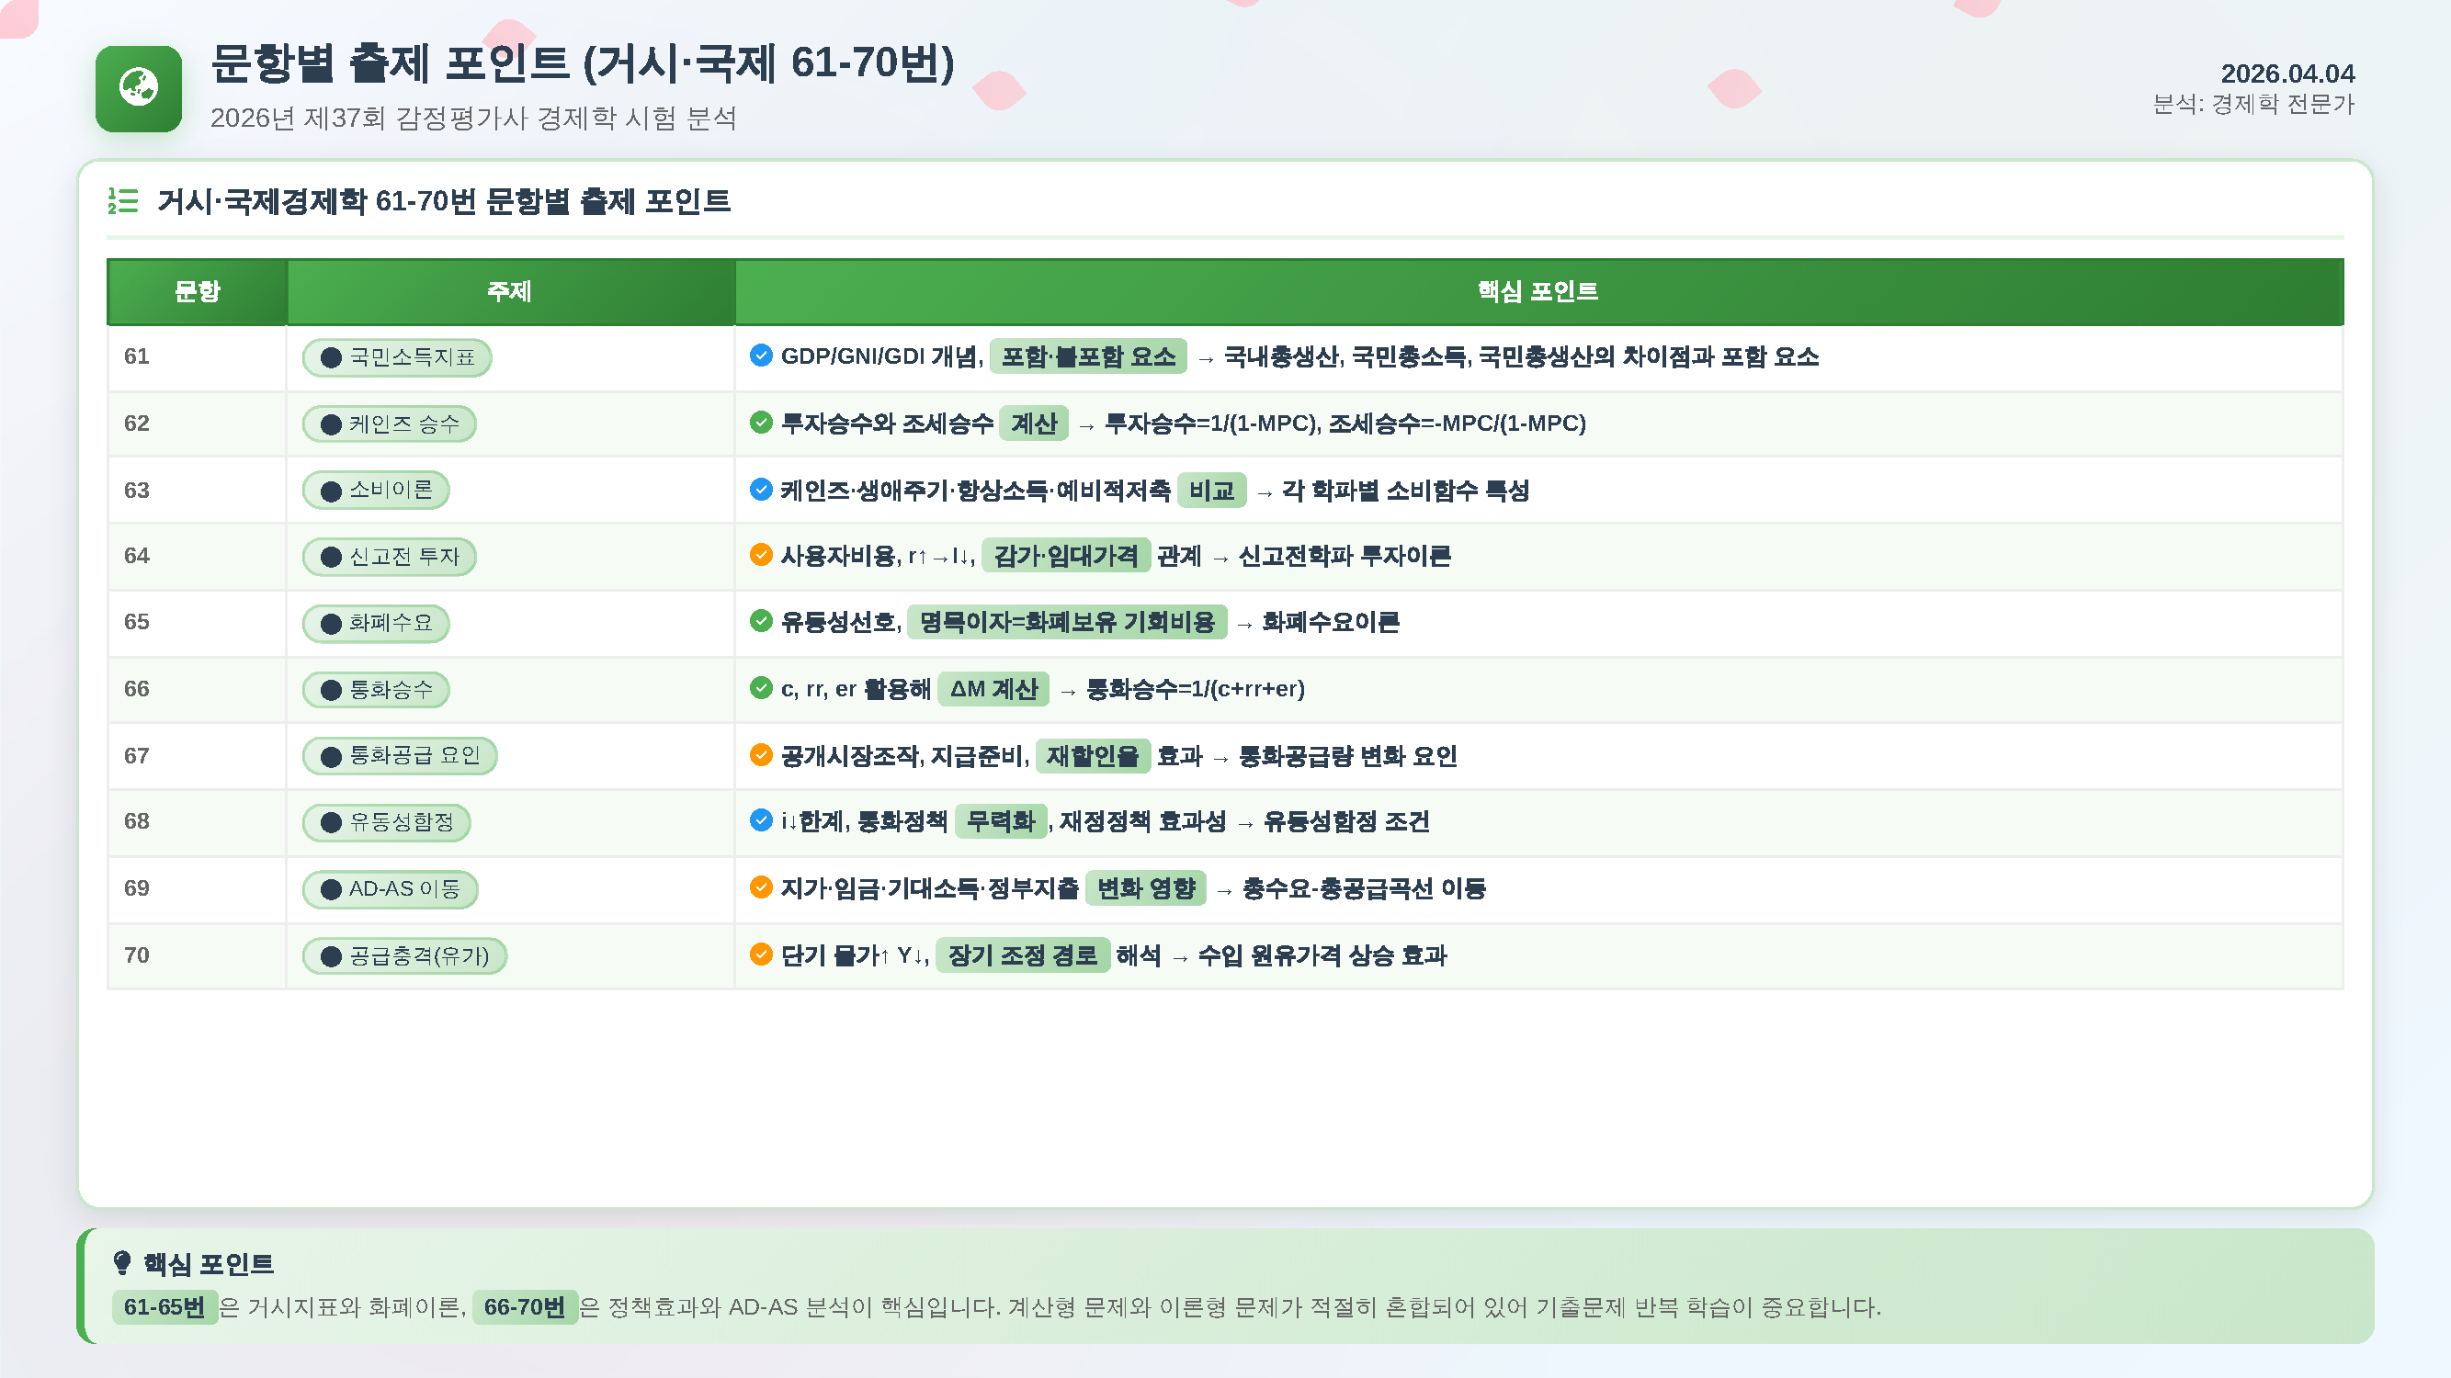Select the 통화승수 topic tag

pos(376,690)
